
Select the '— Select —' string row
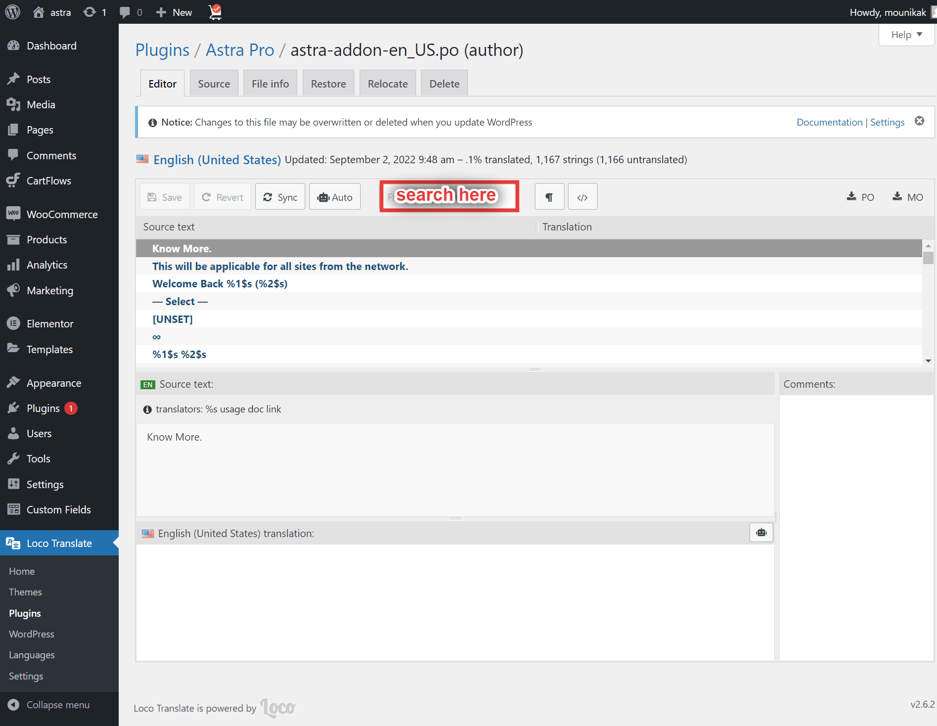[529, 301]
